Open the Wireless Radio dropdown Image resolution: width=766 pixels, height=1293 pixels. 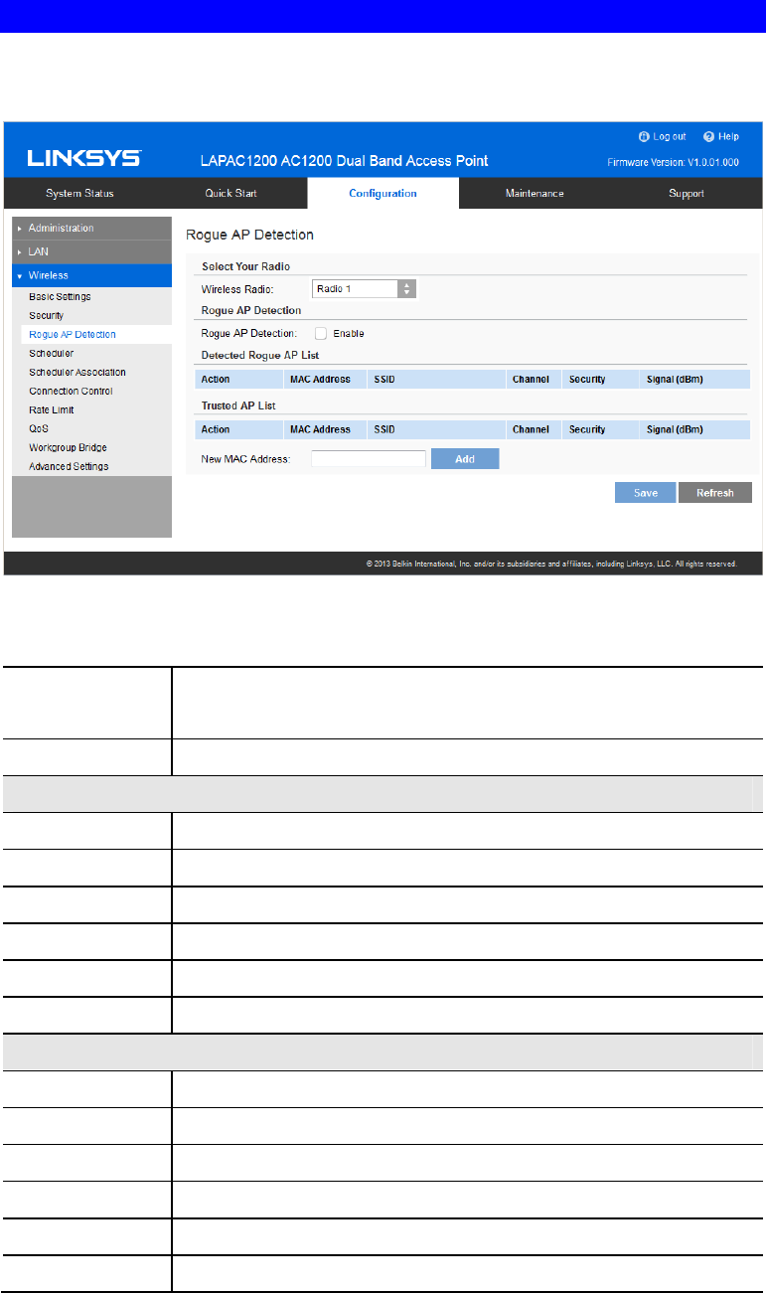click(364, 288)
